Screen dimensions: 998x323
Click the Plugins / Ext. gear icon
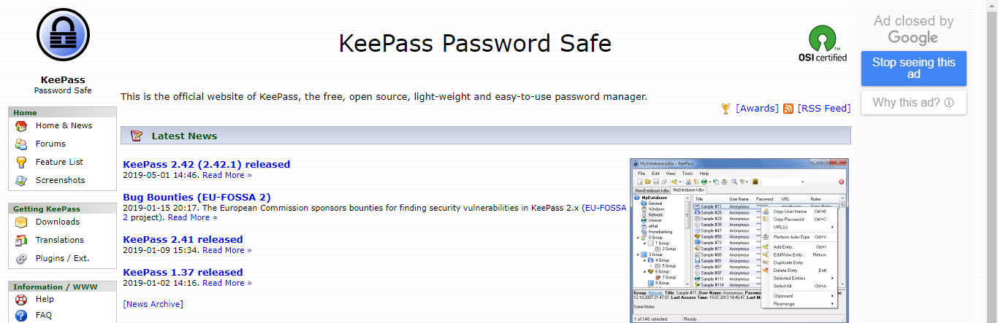[21, 258]
